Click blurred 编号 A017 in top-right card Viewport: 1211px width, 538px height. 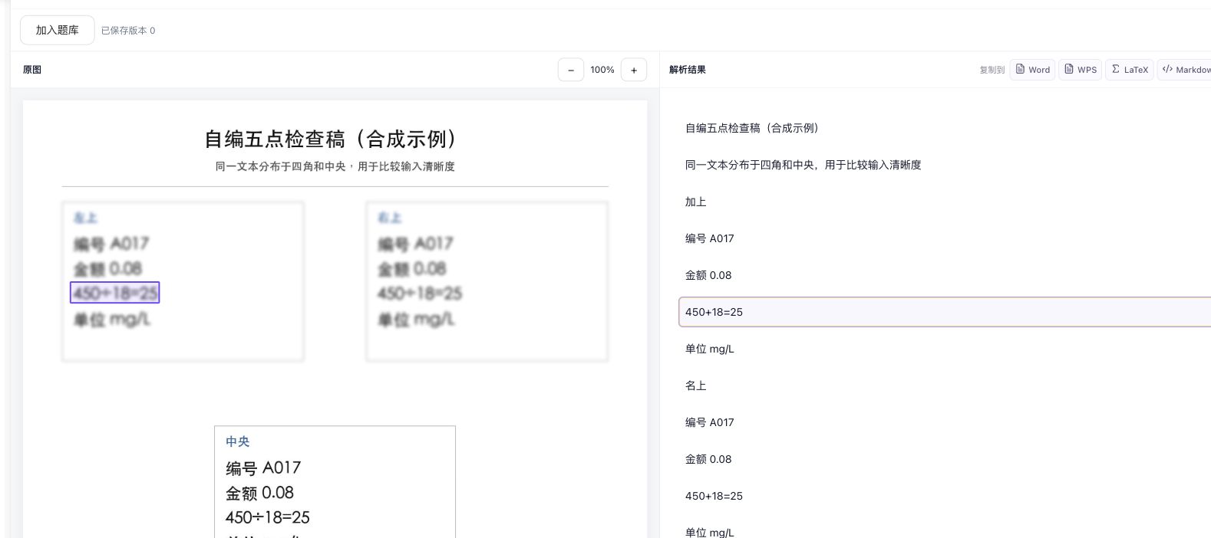point(415,244)
